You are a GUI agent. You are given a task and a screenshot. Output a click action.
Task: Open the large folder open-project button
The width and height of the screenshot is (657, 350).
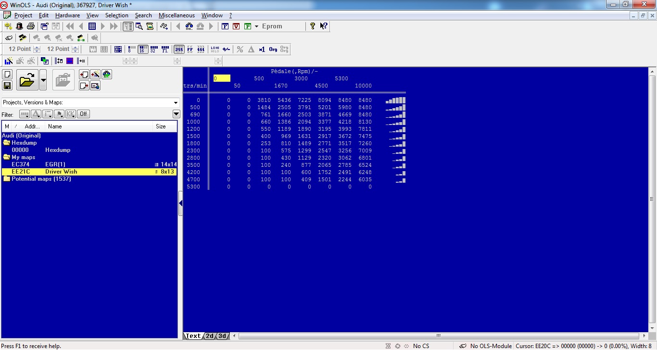point(27,80)
